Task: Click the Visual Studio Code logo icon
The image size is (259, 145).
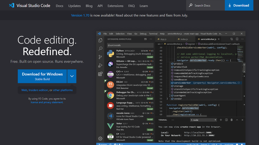Action: tap(12, 5)
